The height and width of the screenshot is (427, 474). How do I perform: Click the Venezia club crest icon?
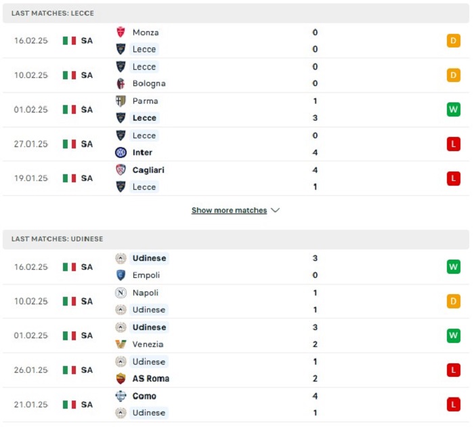121,344
